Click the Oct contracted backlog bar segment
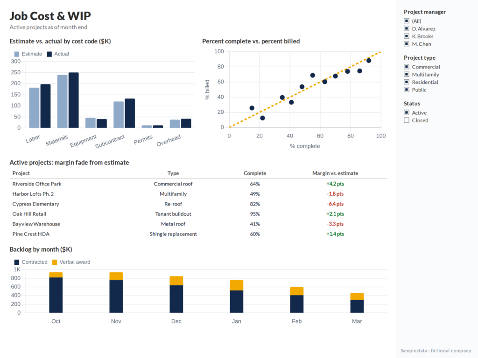This screenshot has height=358, width=478. [x=56, y=295]
